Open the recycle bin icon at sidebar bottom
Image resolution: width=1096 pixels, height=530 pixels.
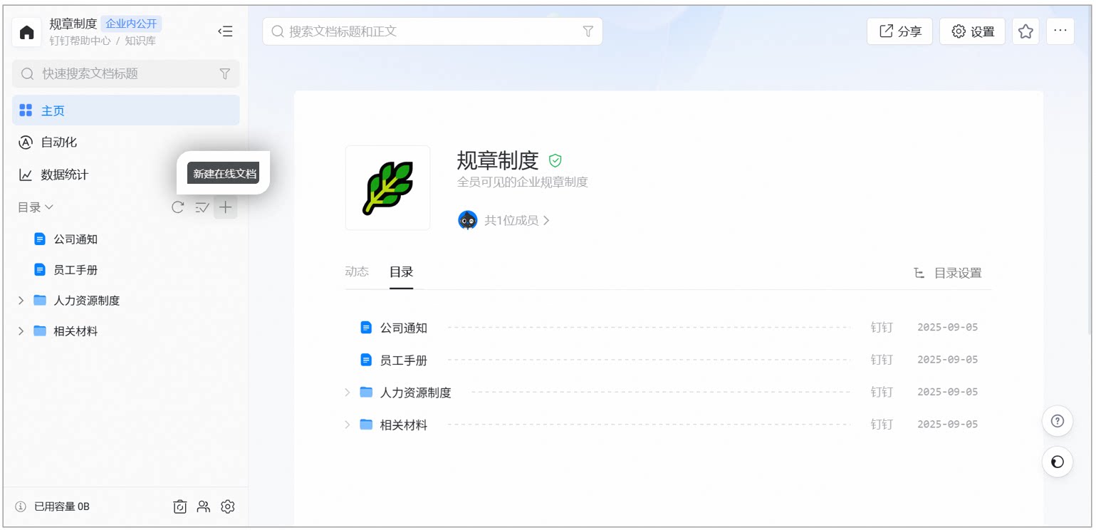coord(180,506)
